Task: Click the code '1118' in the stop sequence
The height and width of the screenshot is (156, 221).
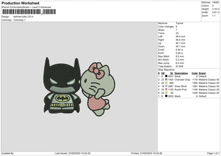Action: tap(195, 80)
